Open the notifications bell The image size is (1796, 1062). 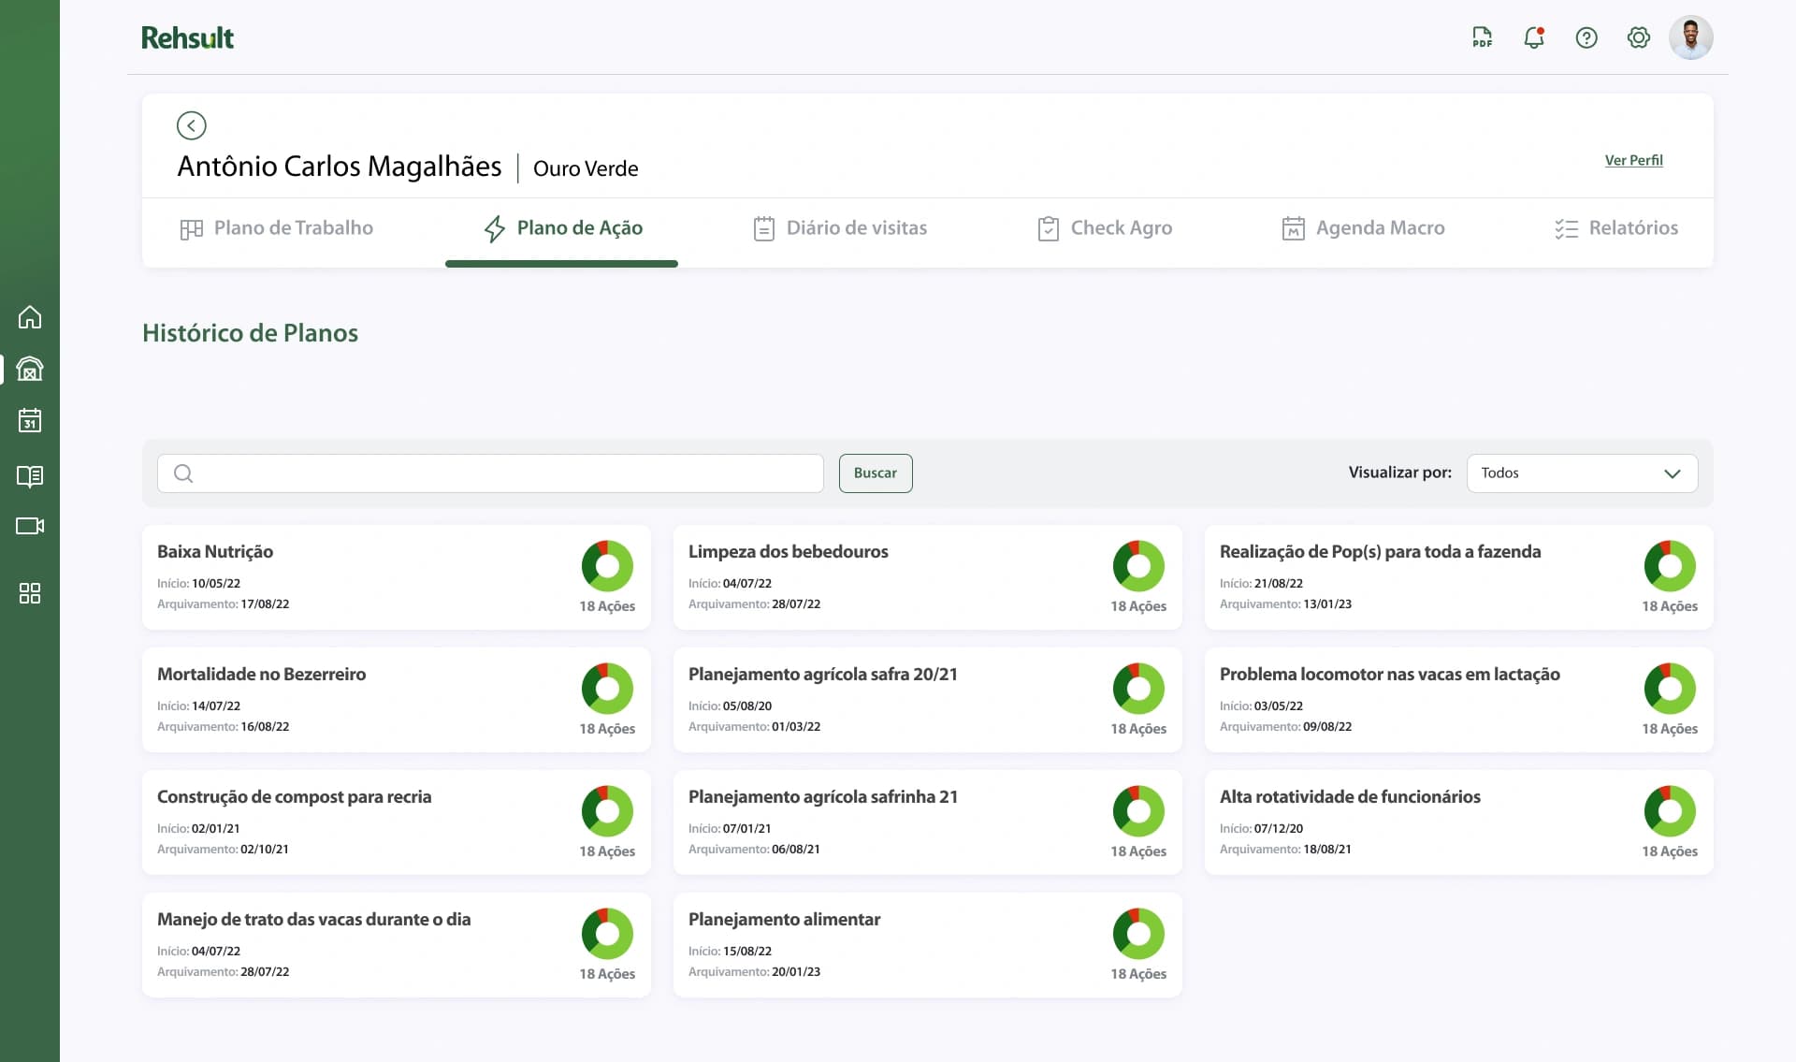1534,37
